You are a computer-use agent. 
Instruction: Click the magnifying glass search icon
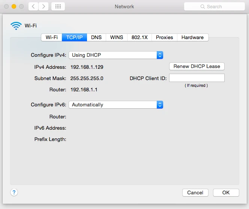pos(203,7)
